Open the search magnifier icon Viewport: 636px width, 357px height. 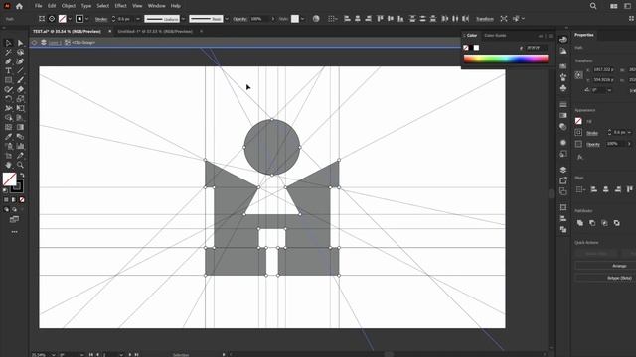593,6
